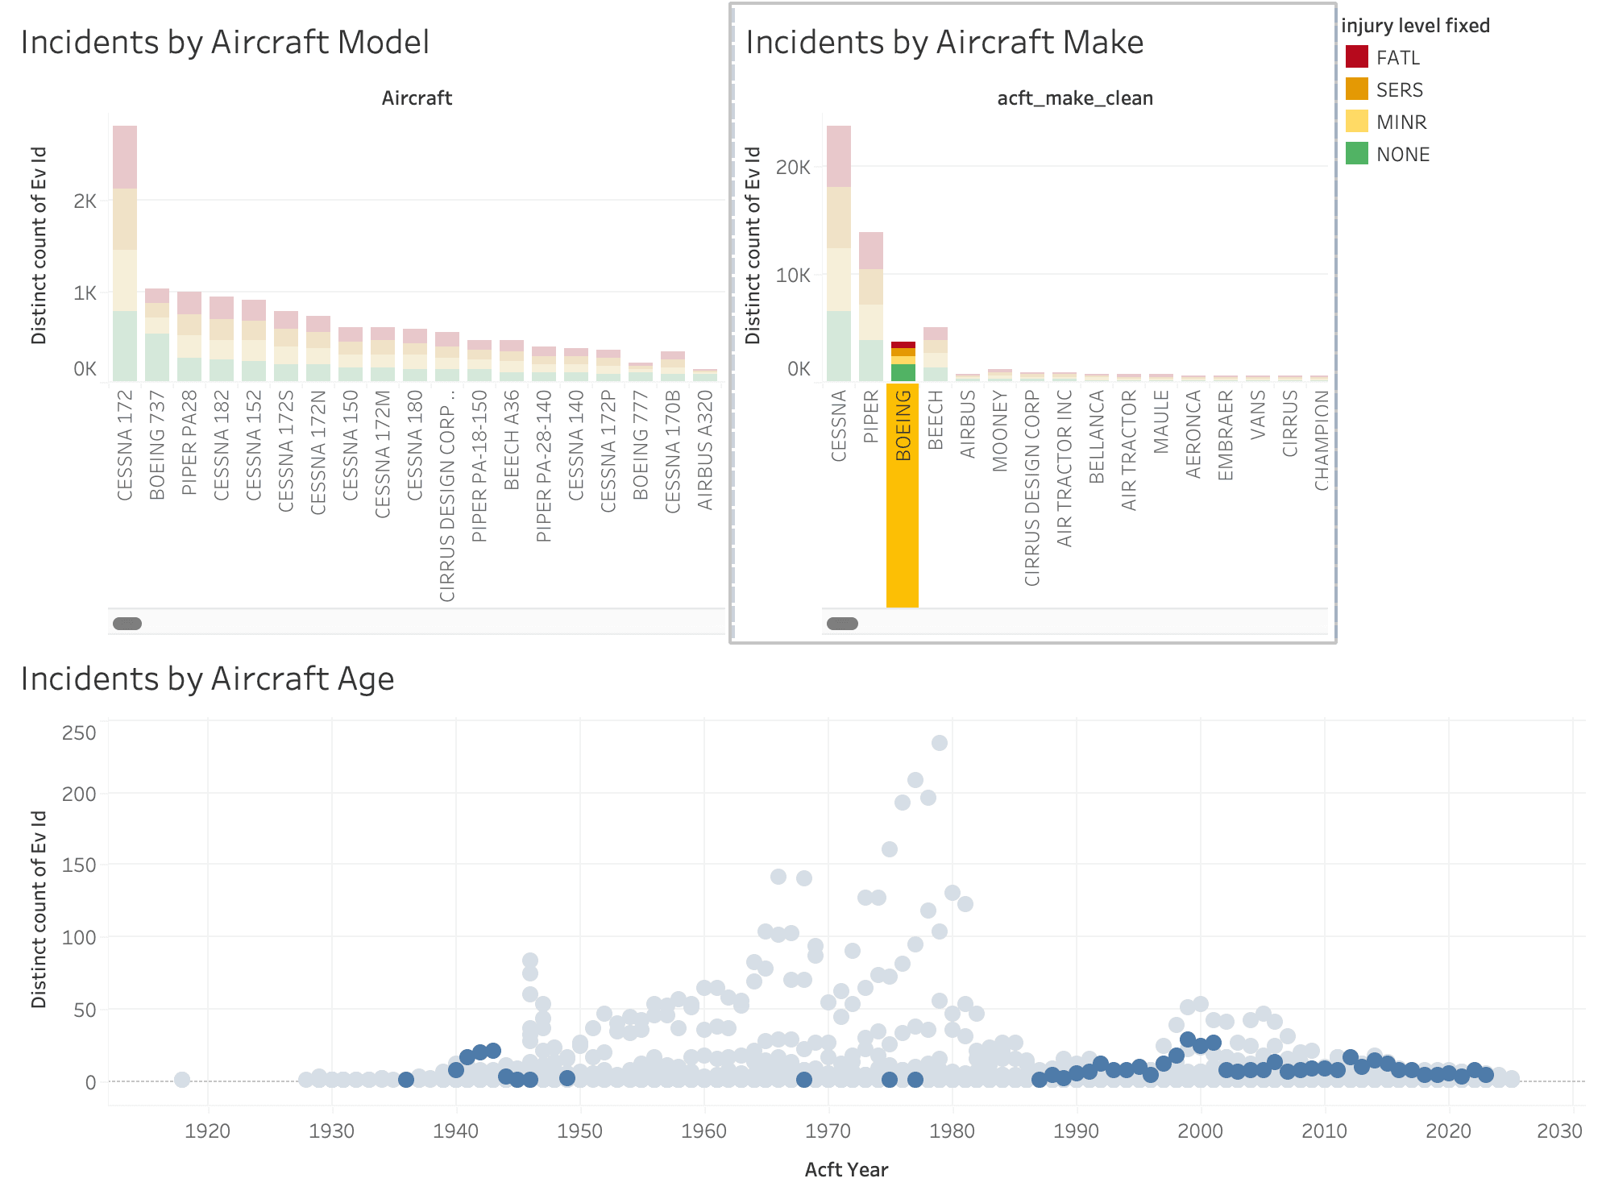Click the highest scatter point near 1979
Viewport: 1602px width, 1199px height.
[x=940, y=743]
